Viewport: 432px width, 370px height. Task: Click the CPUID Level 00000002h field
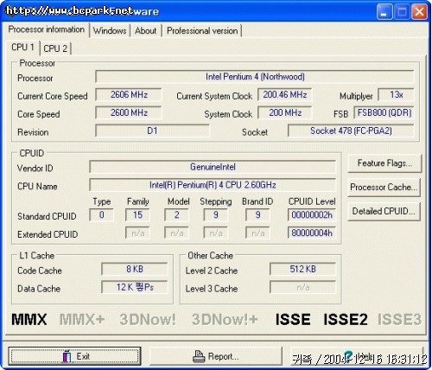coord(312,214)
